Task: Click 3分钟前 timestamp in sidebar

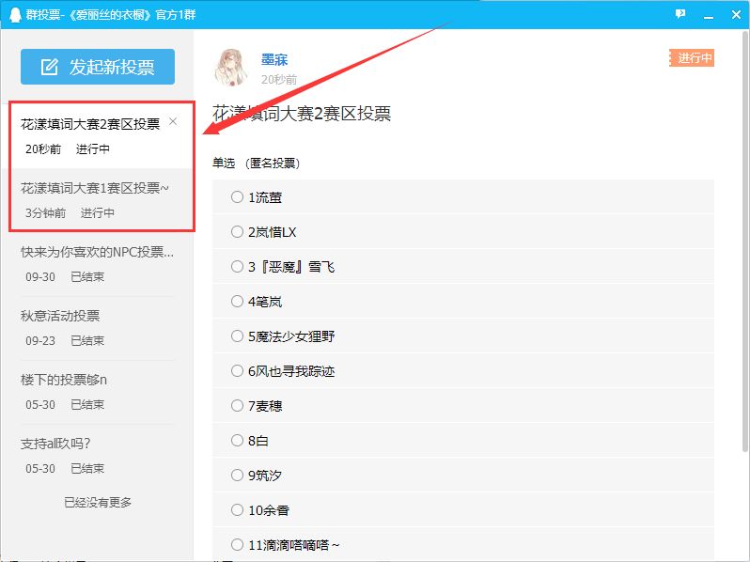Action: pos(45,212)
